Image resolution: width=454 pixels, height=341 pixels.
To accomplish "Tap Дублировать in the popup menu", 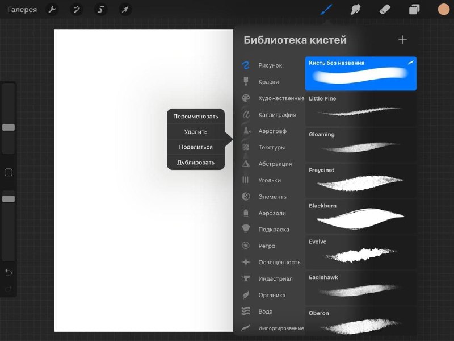I will click(x=196, y=163).
